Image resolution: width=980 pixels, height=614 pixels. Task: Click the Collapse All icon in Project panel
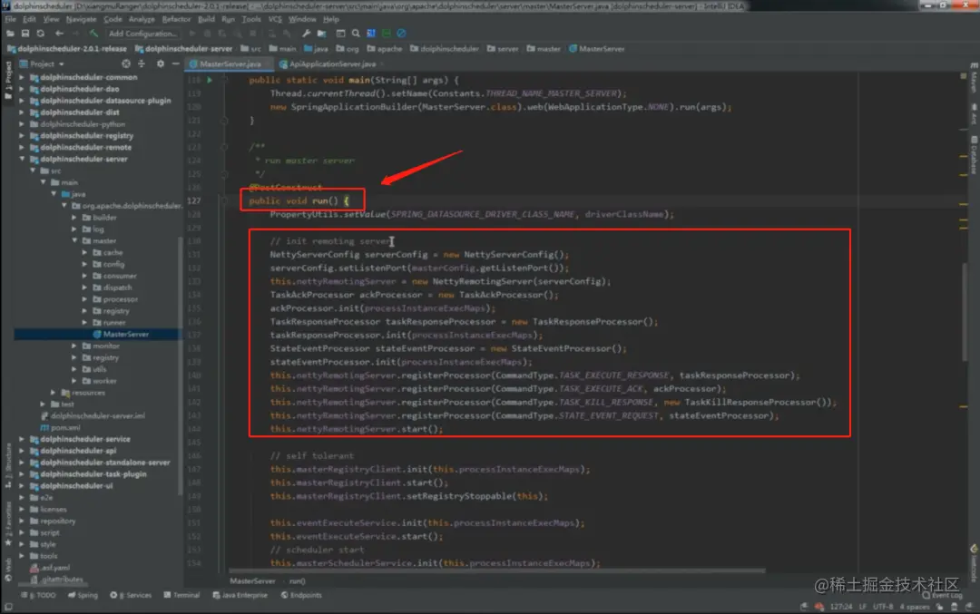(x=142, y=63)
